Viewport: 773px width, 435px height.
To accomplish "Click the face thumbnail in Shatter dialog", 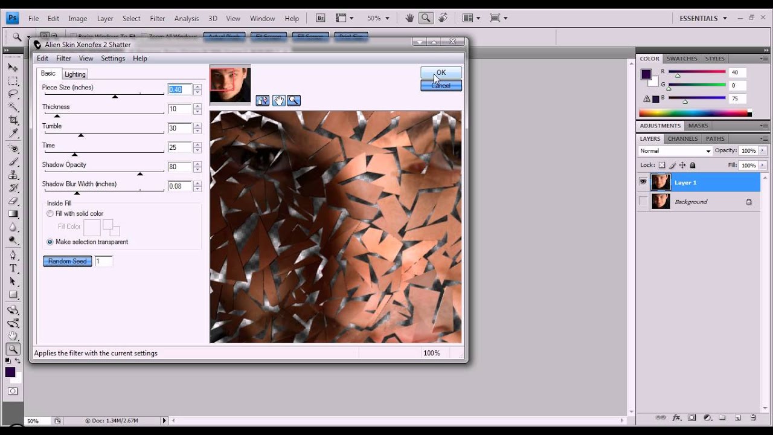I will point(230,85).
